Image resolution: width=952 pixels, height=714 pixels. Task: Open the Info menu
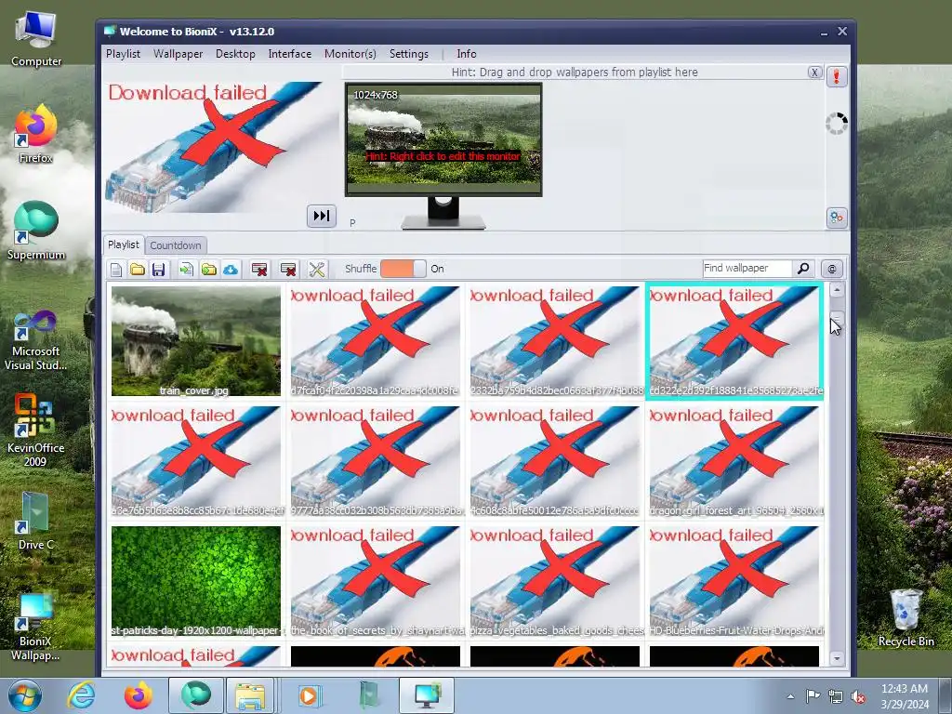coord(467,54)
